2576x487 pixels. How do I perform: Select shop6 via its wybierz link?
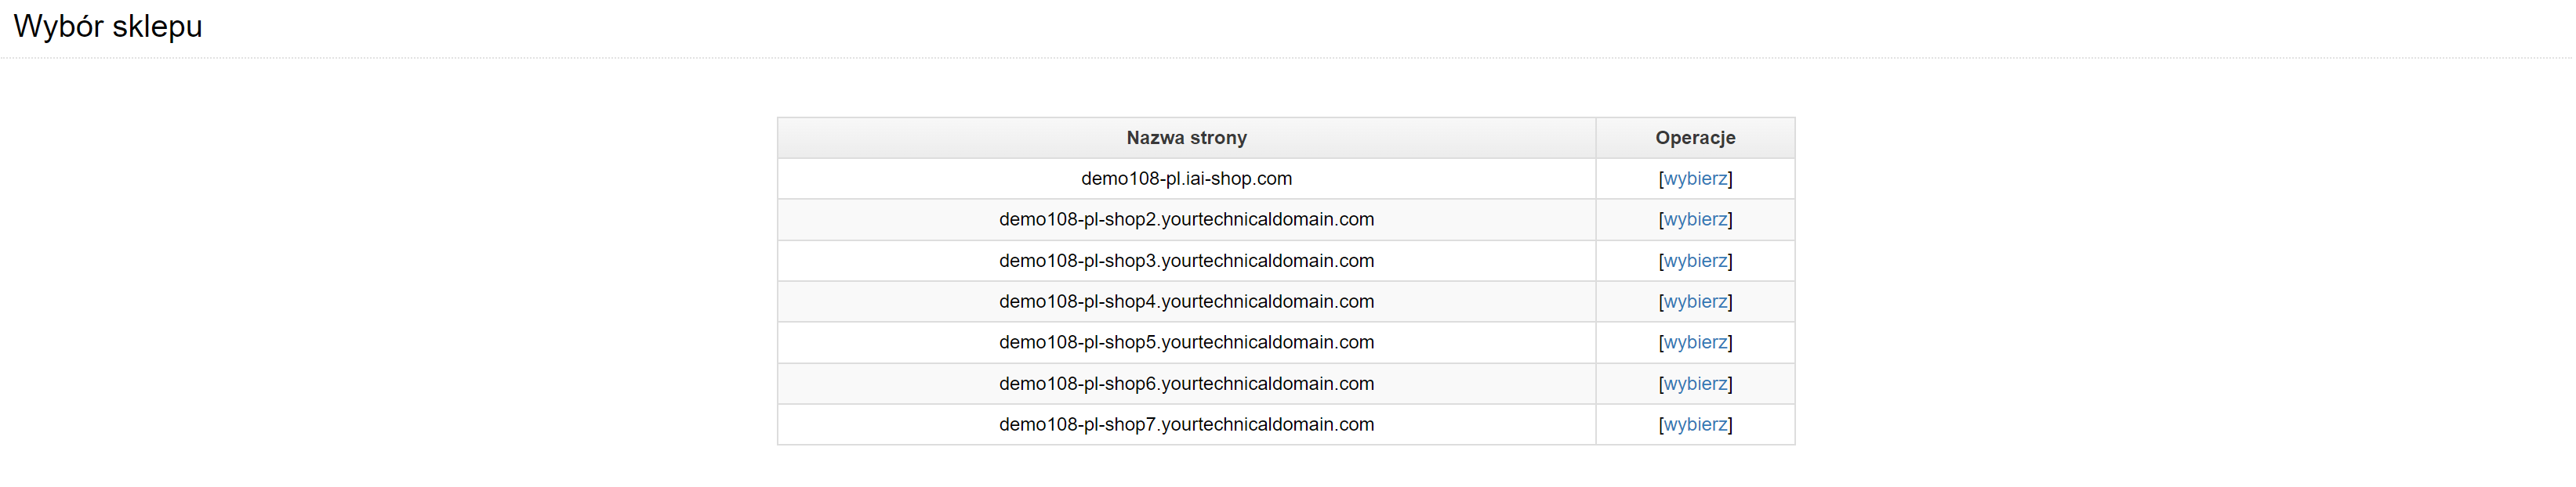(x=1694, y=383)
